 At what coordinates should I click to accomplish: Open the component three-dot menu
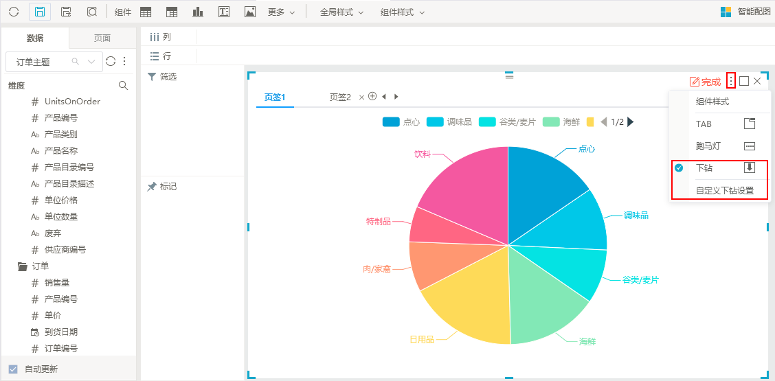click(x=731, y=80)
